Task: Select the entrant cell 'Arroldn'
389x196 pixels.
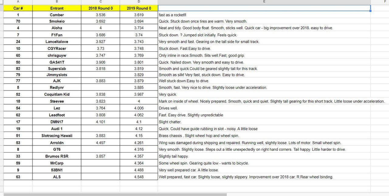Action: [x=57, y=143]
